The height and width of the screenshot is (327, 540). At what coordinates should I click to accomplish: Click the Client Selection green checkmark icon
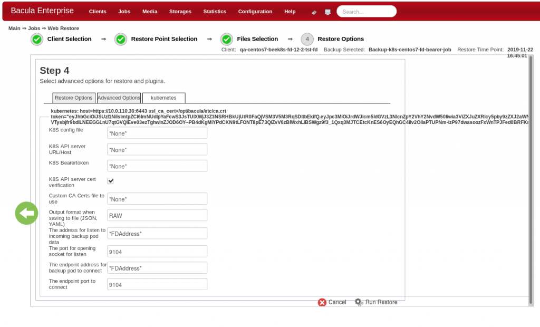pyautogui.click(x=37, y=39)
